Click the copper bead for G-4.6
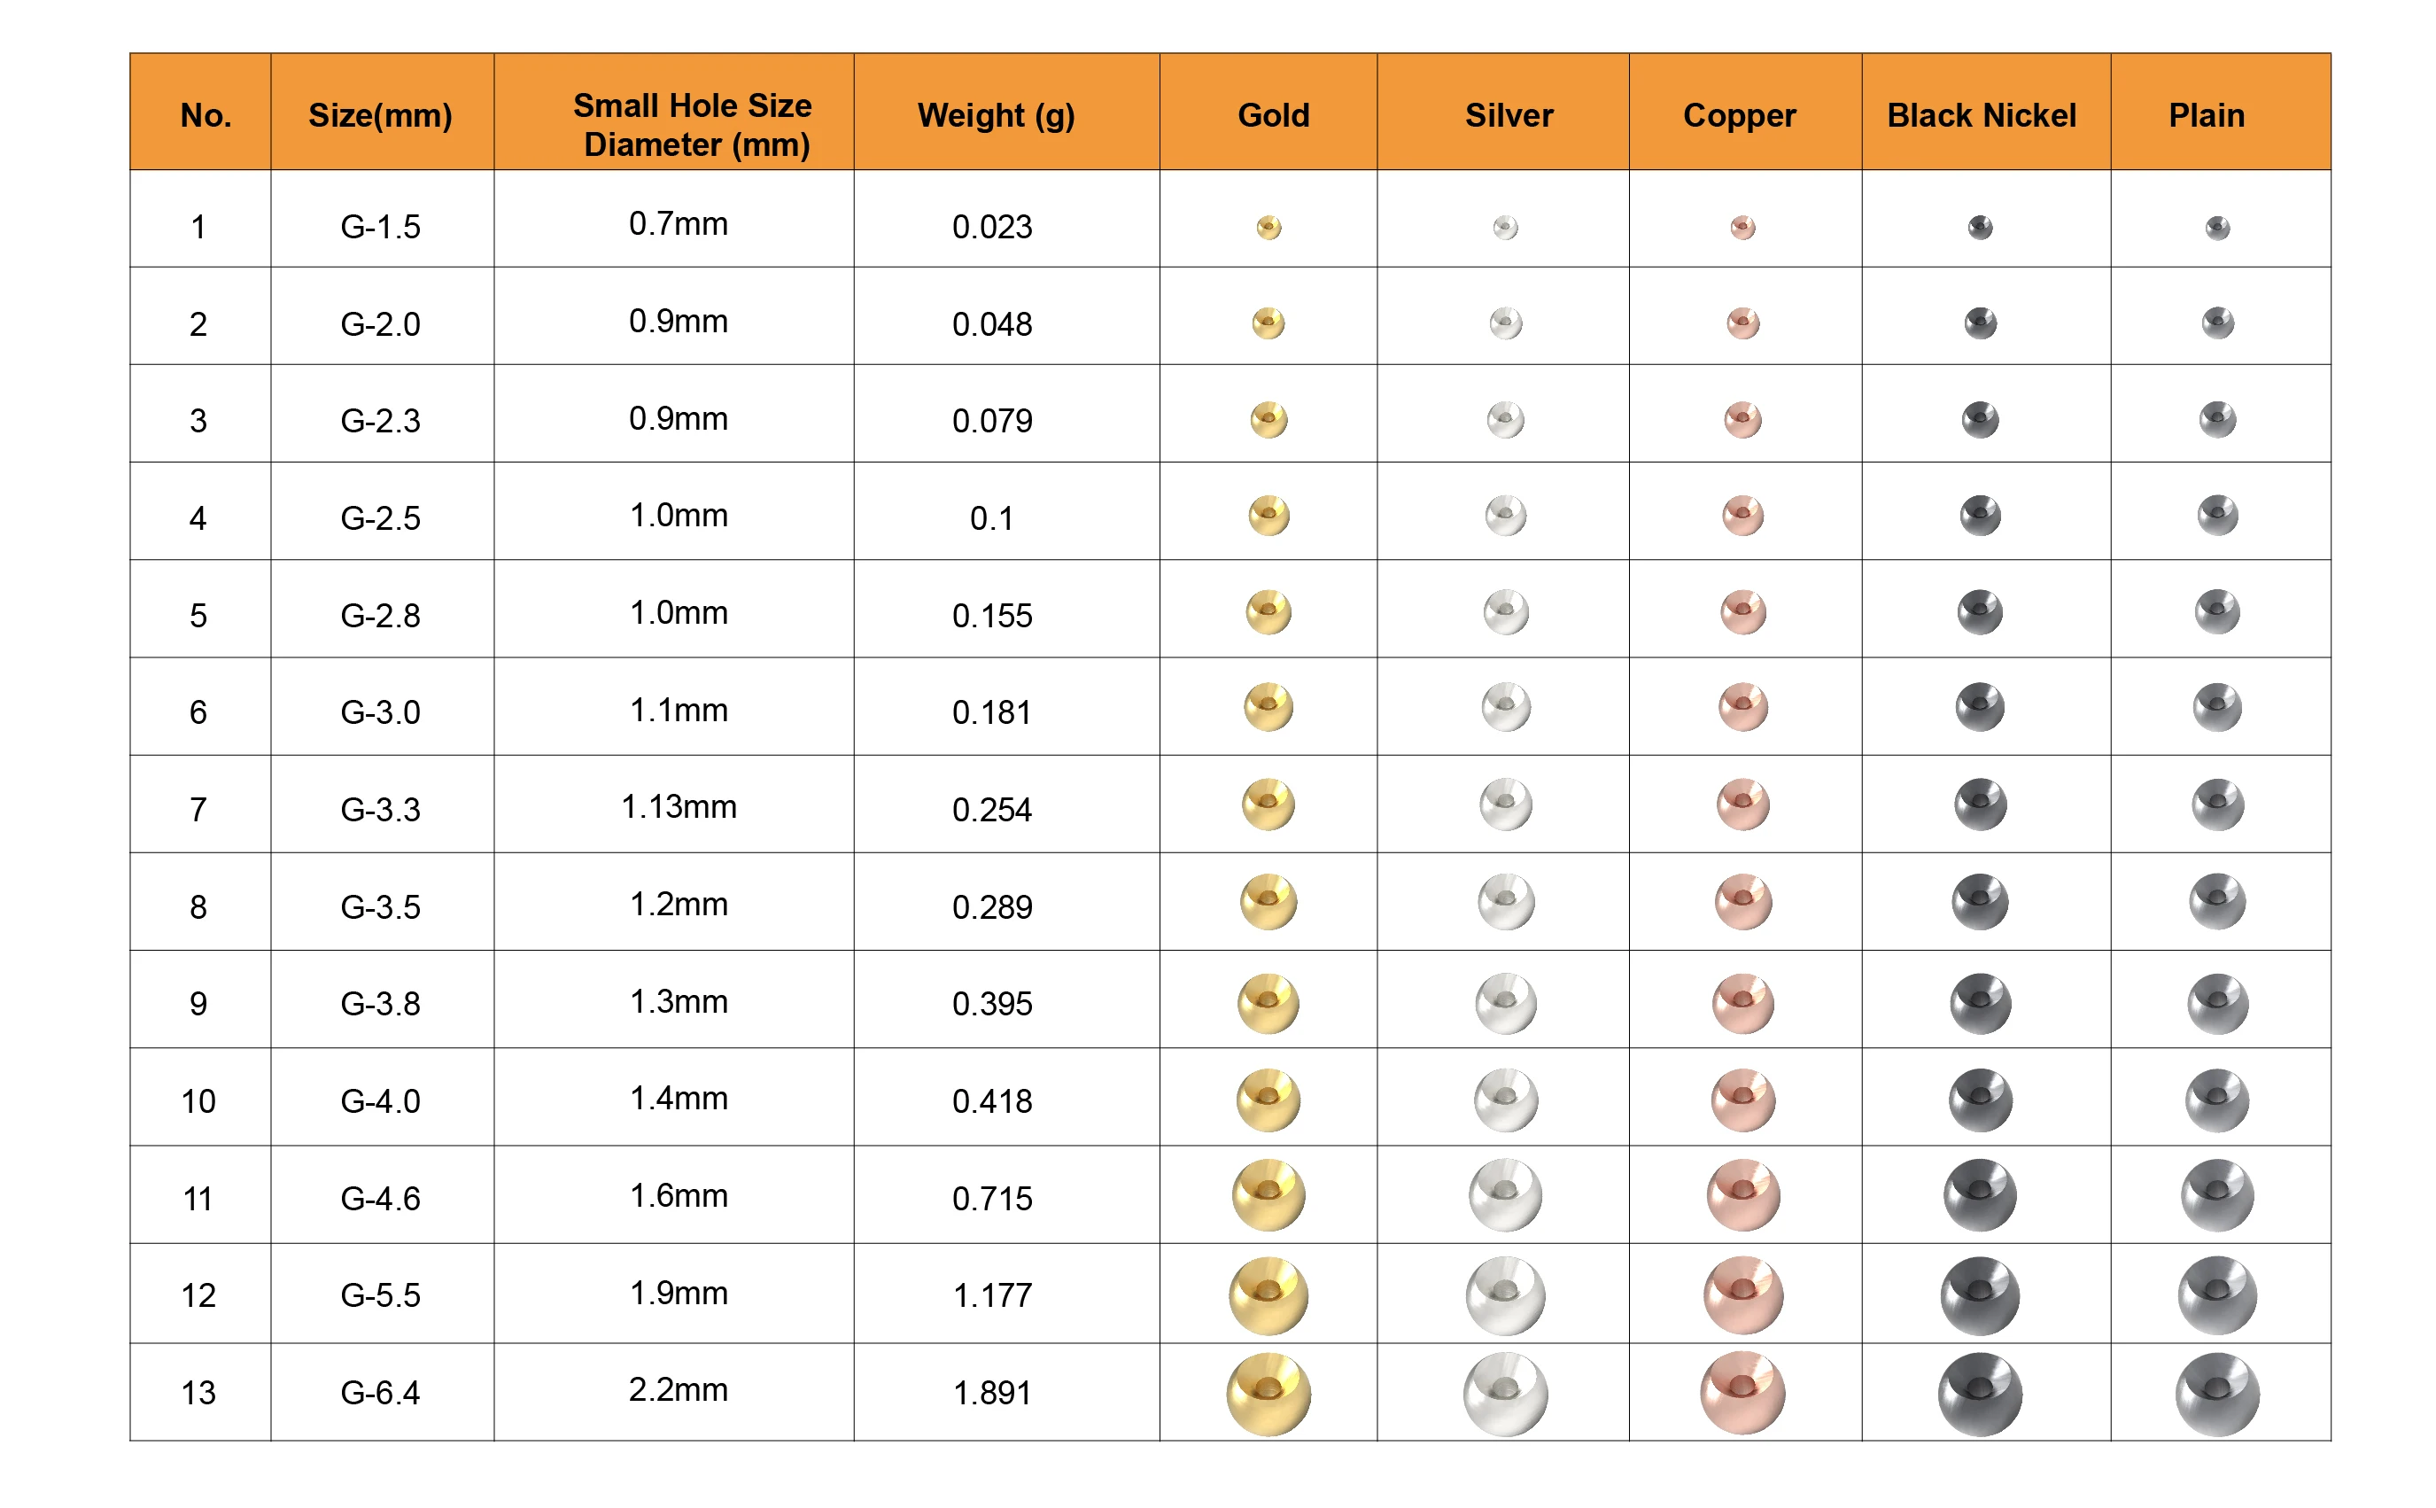Screen dimensions: 2436x1508 pyautogui.click(x=1743, y=1195)
